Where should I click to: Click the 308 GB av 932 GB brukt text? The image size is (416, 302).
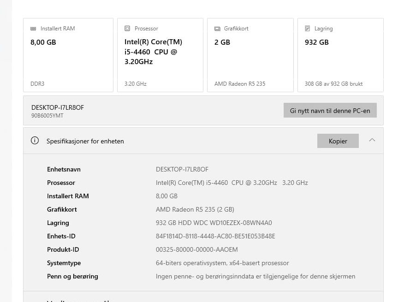tap(333, 84)
